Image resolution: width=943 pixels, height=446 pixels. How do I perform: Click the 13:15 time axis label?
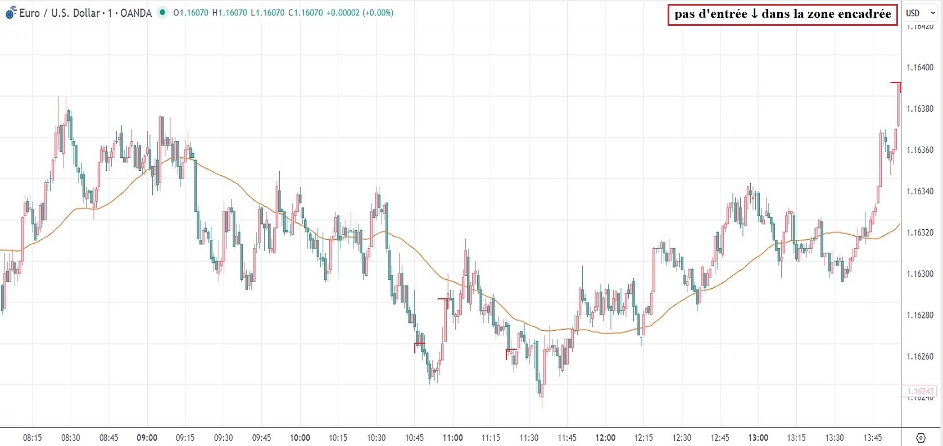coord(797,438)
